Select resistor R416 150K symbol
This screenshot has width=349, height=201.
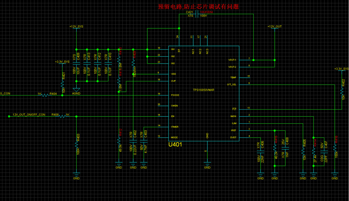334,148
